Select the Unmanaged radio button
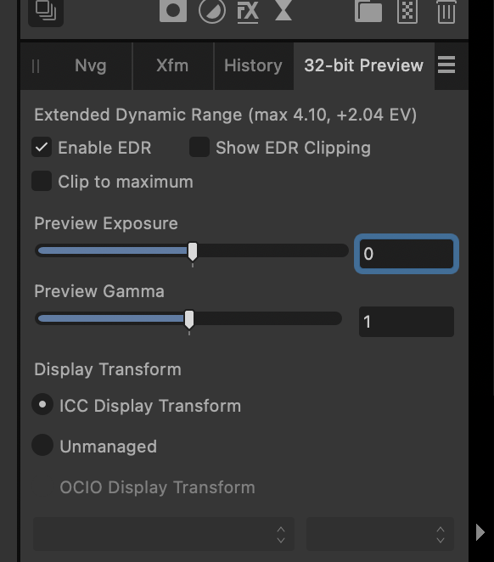494x562 pixels. tap(42, 445)
